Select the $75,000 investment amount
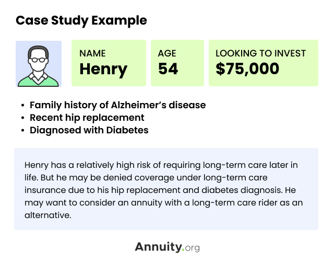 (247, 69)
